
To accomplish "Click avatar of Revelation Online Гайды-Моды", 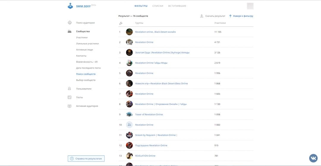I will [129, 63].
